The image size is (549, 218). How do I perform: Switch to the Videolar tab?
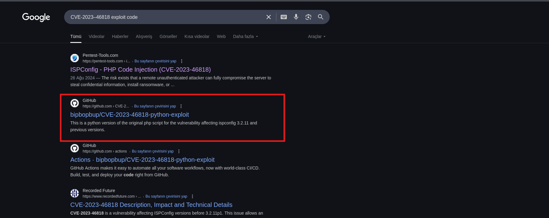click(97, 36)
